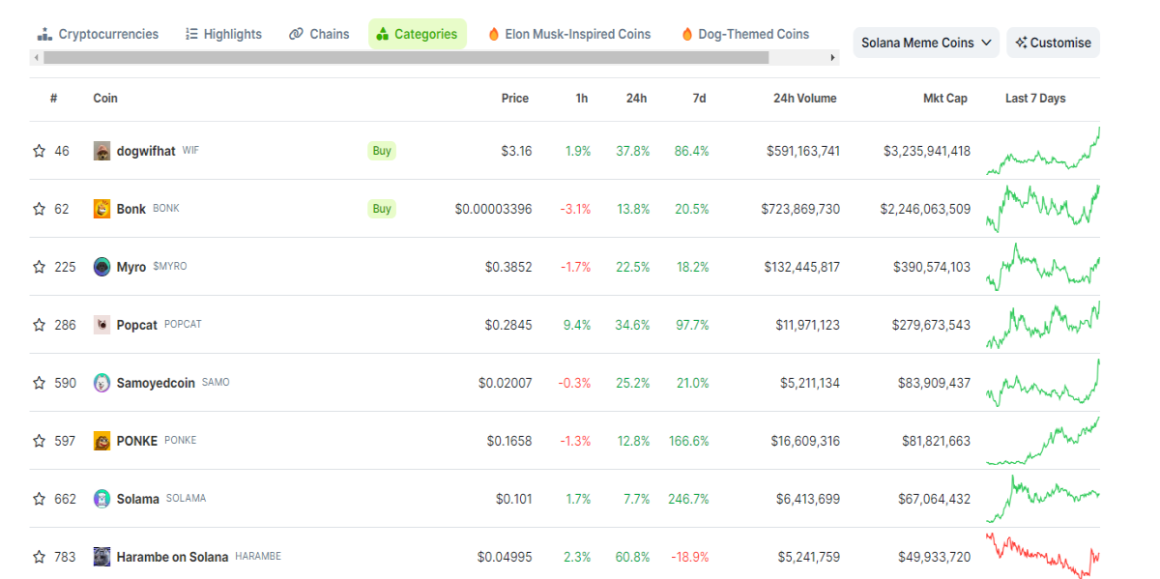The width and height of the screenshot is (1160, 579).
Task: Sort by Mkt Cap column header
Action: 944,99
